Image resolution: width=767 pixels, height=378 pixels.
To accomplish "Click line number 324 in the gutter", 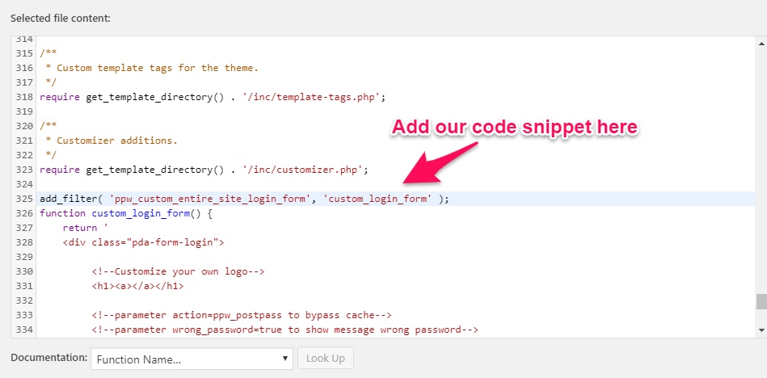I will (x=24, y=185).
